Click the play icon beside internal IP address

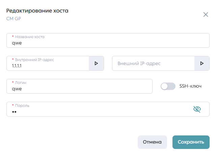point(96,63)
